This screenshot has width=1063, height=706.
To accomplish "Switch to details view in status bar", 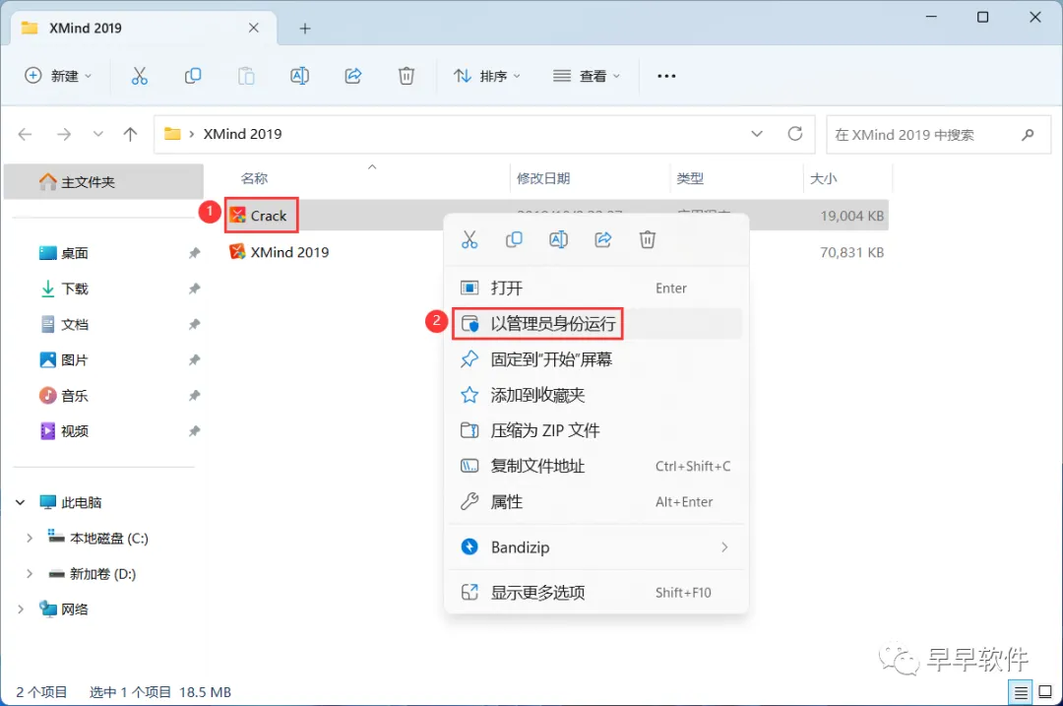I will [1021, 692].
